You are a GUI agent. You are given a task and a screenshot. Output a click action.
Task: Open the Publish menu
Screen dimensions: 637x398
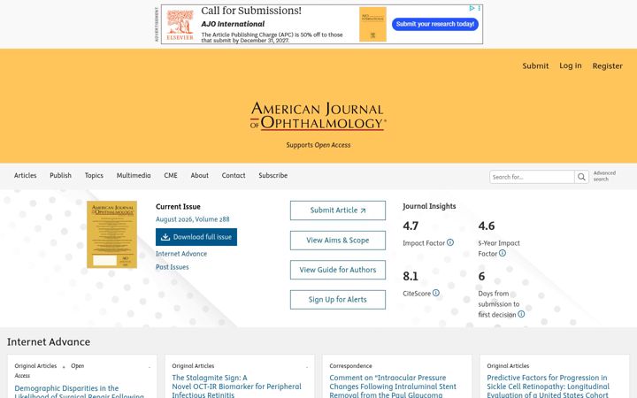[60, 175]
